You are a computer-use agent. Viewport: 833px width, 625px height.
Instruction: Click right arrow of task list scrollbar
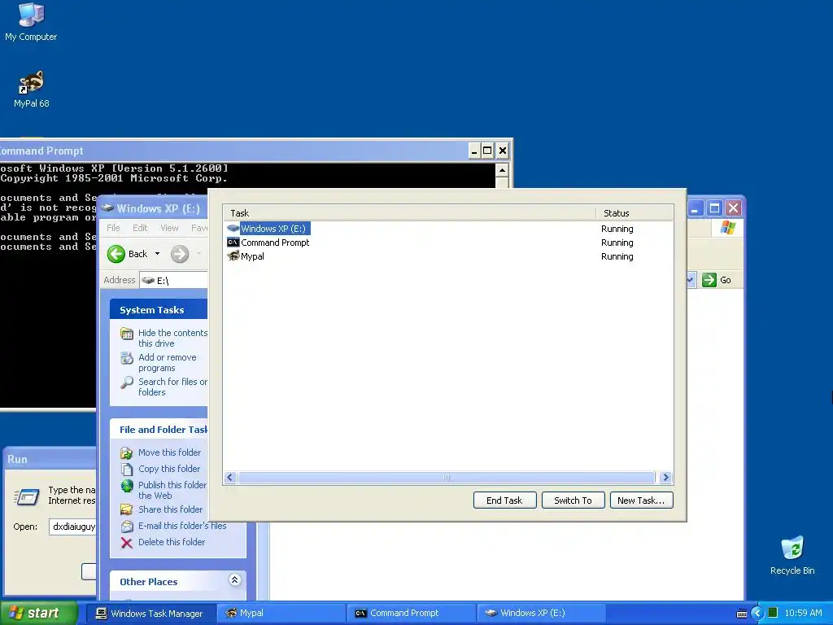coord(665,477)
